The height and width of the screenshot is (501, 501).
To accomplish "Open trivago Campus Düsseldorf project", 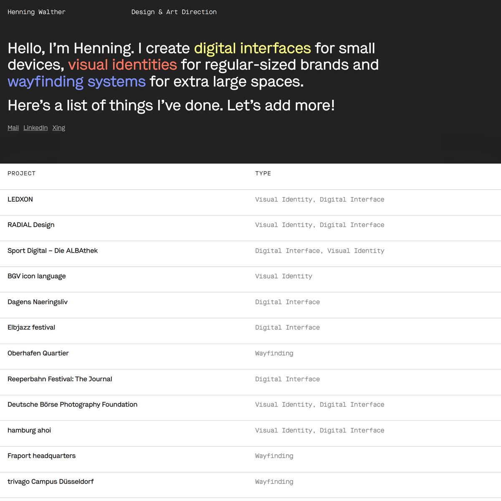I will (x=51, y=482).
